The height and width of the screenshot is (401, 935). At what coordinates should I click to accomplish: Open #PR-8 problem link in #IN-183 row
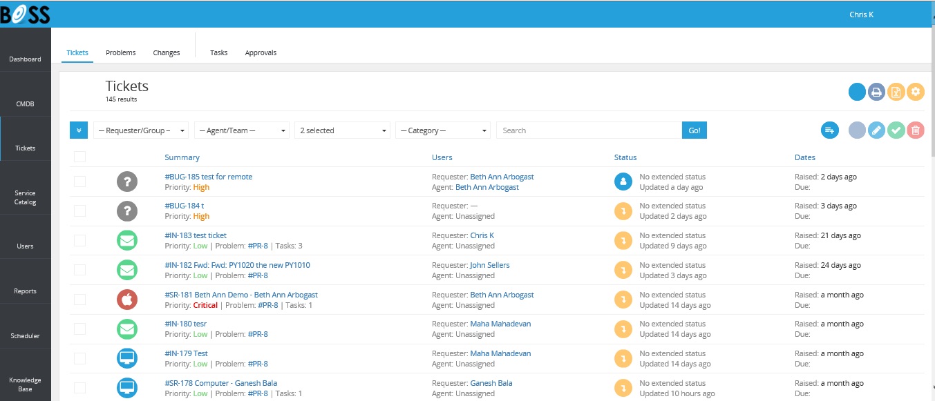tap(258, 246)
